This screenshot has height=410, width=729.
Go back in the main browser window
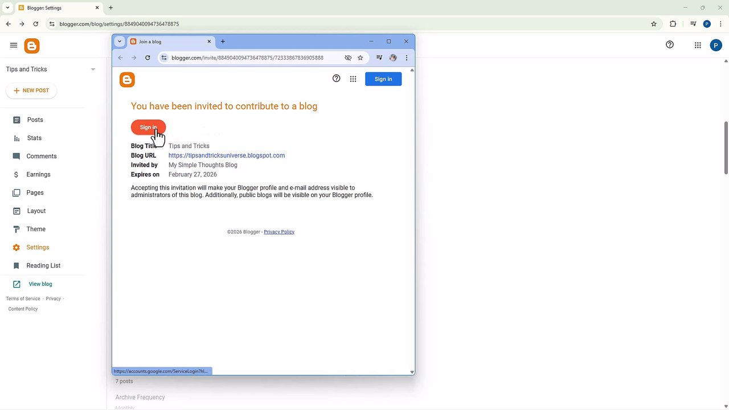pyautogui.click(x=8, y=24)
